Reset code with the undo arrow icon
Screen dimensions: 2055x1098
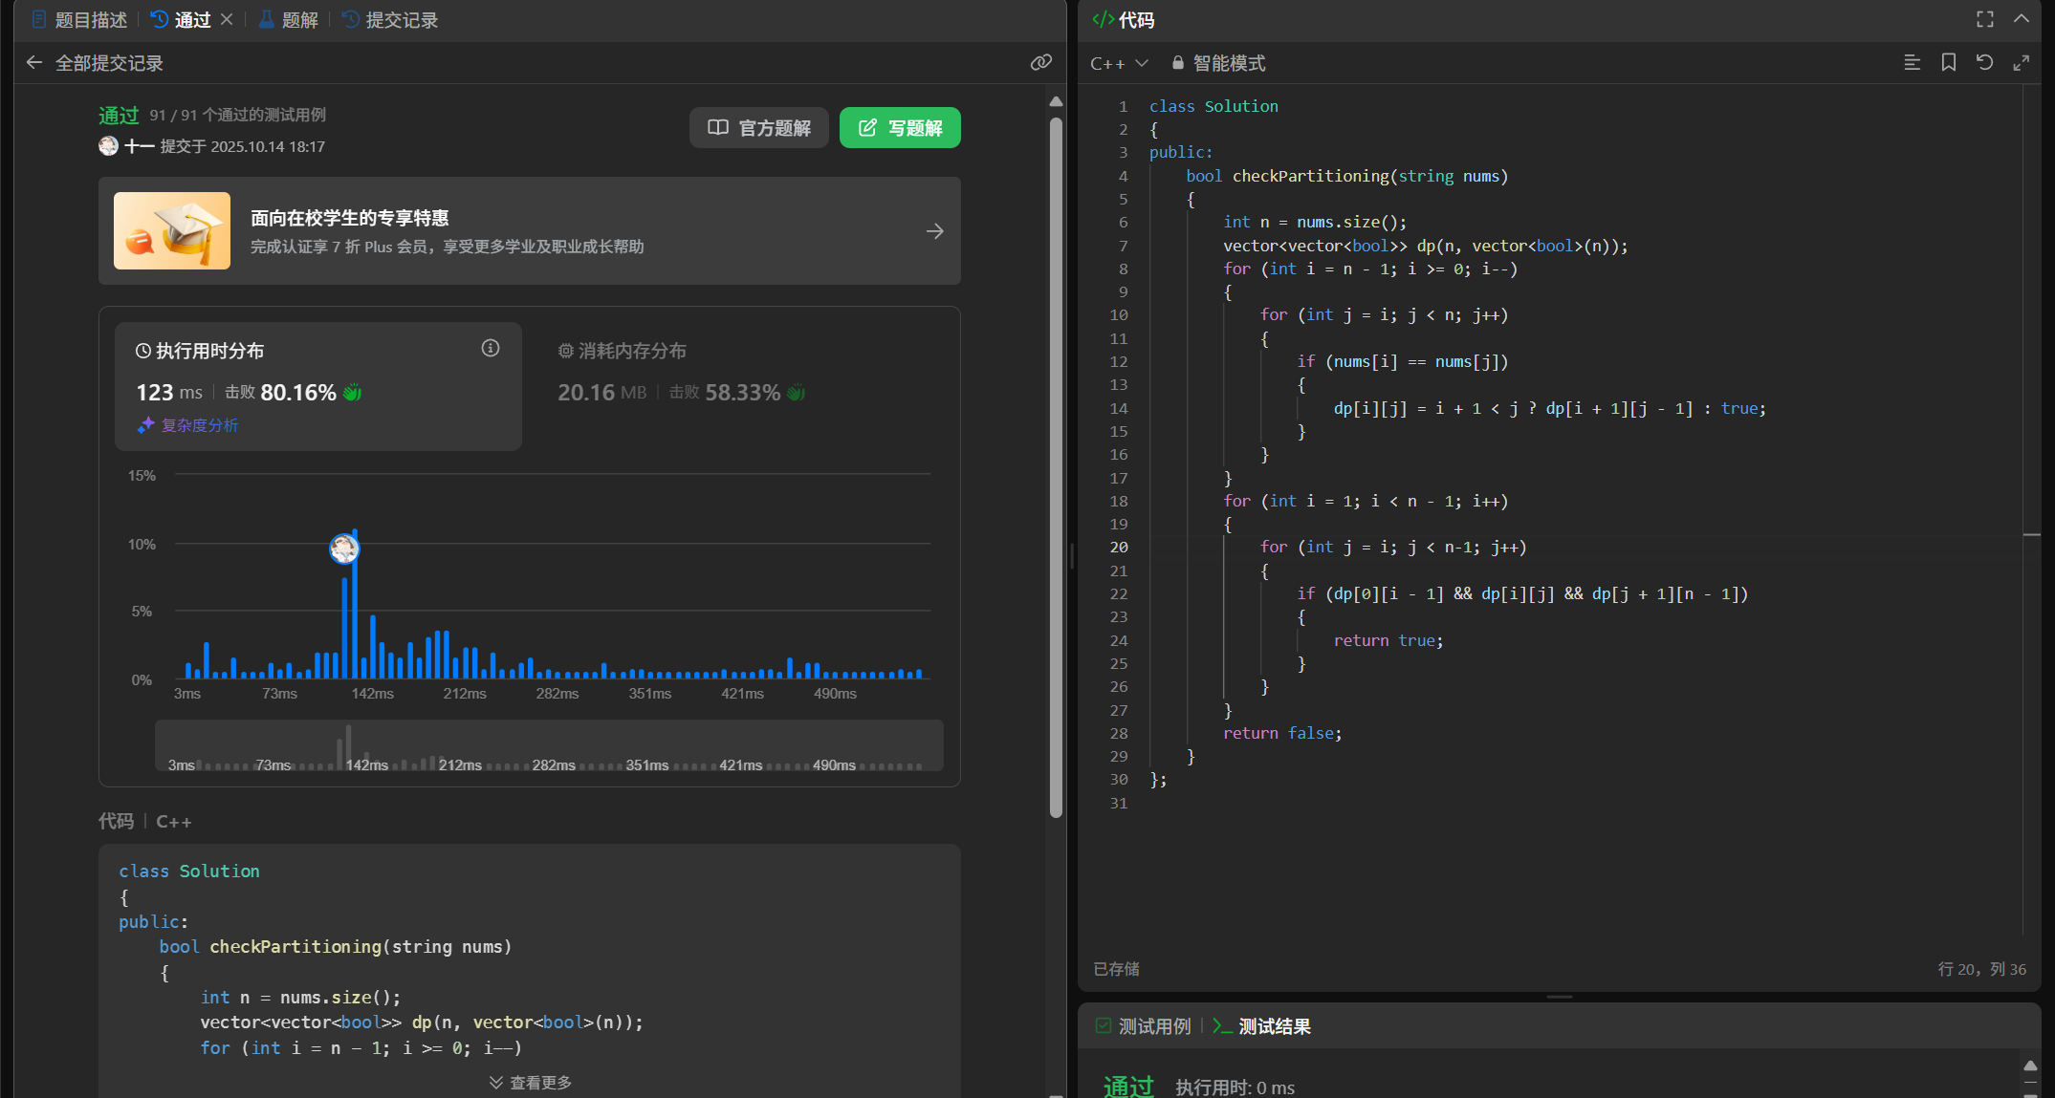coord(1984,63)
